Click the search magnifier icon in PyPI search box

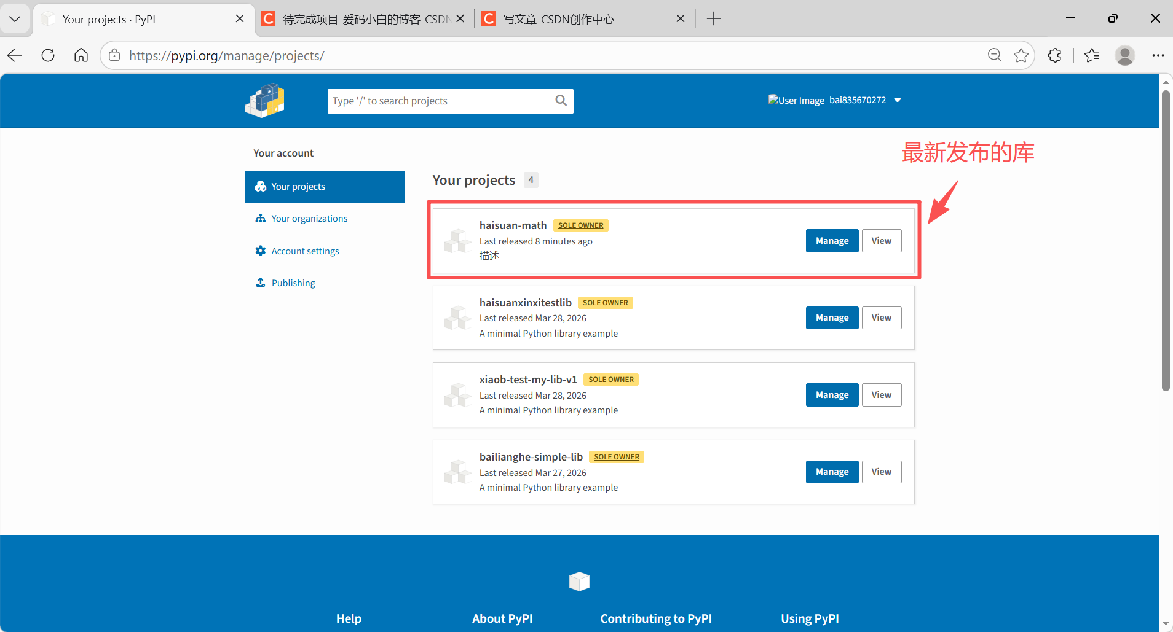click(561, 101)
